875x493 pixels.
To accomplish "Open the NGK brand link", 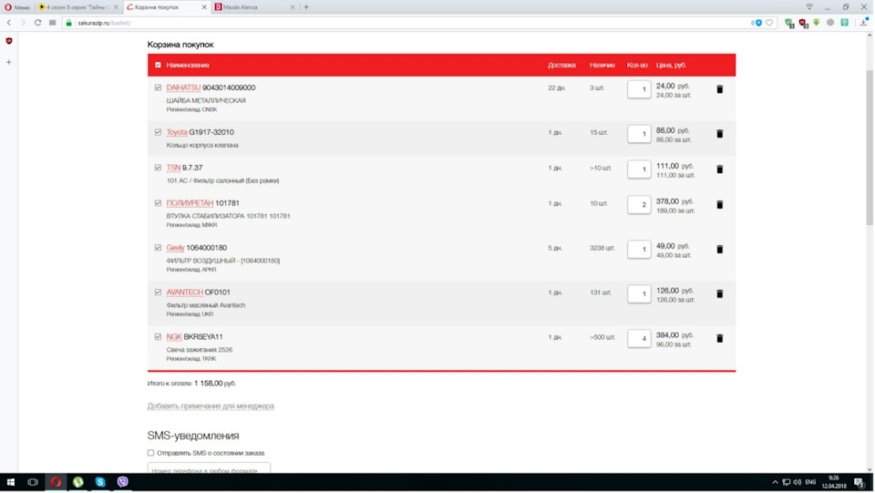I will pyautogui.click(x=174, y=337).
